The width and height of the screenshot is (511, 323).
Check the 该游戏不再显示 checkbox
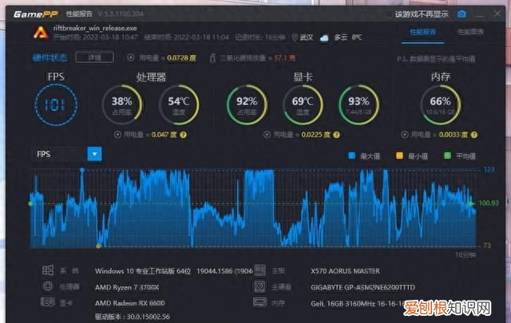pyautogui.click(x=389, y=14)
